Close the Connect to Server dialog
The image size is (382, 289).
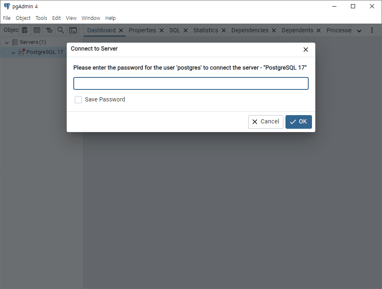[x=306, y=50]
